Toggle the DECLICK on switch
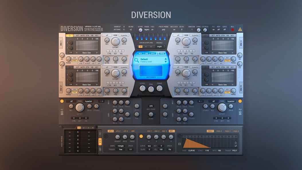This screenshot has width=302, height=170. coord(174,30)
